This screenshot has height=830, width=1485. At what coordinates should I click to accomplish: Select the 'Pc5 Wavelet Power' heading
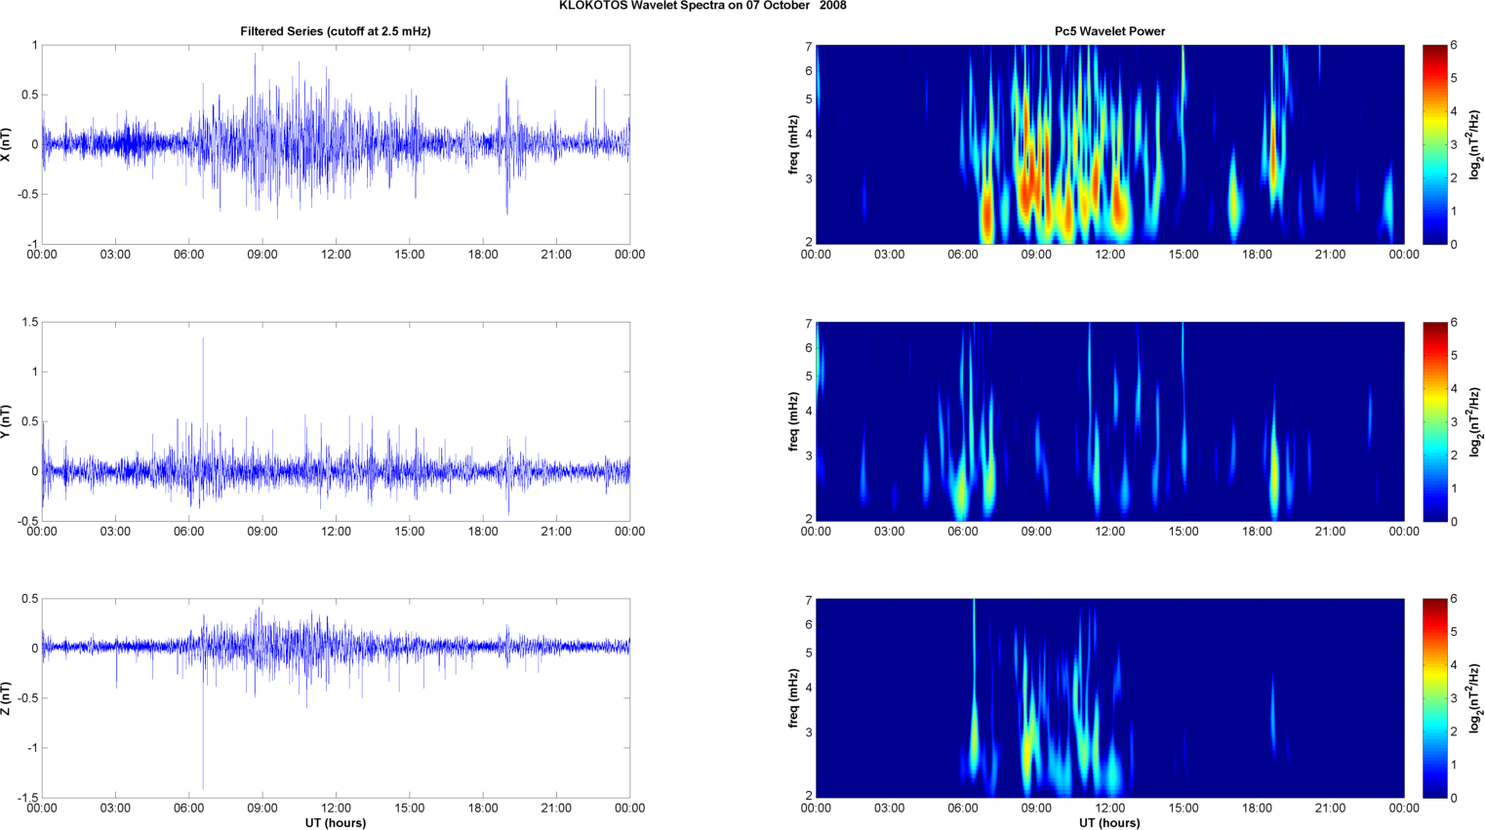[1109, 31]
